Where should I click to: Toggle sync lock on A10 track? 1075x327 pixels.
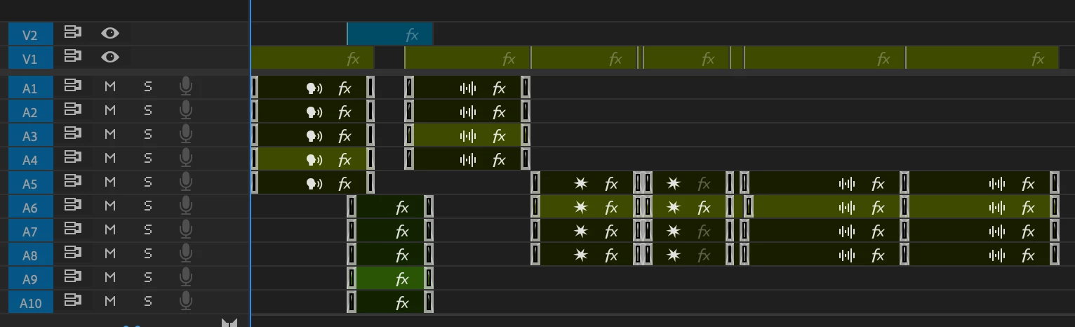72,302
